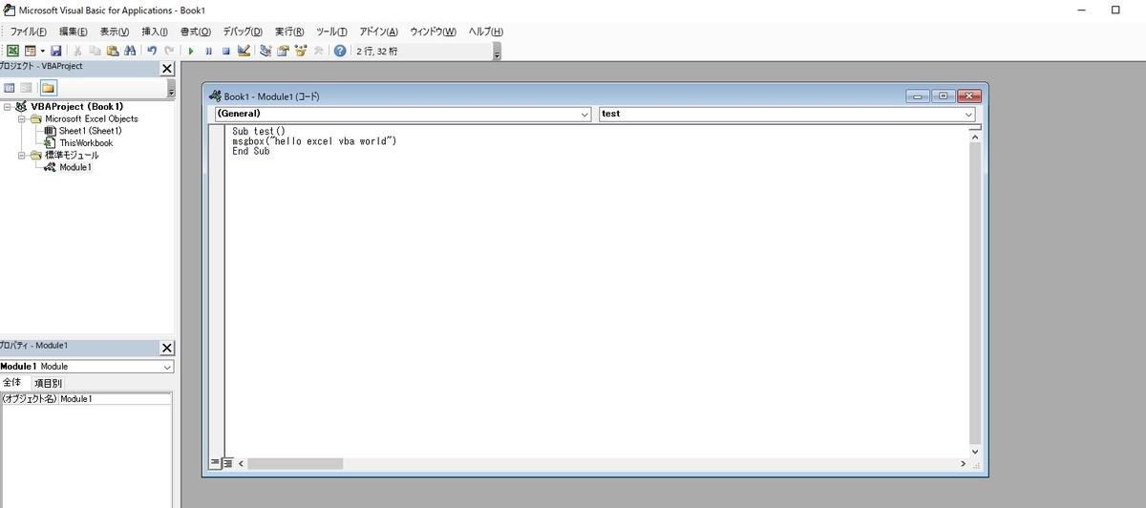Click the Insert UserForm toolbar icon
This screenshot has height=508, width=1146.
[30, 51]
